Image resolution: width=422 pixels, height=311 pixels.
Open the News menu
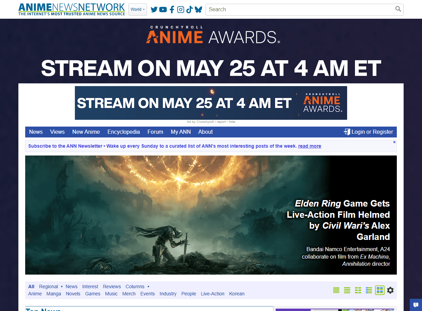click(x=36, y=132)
